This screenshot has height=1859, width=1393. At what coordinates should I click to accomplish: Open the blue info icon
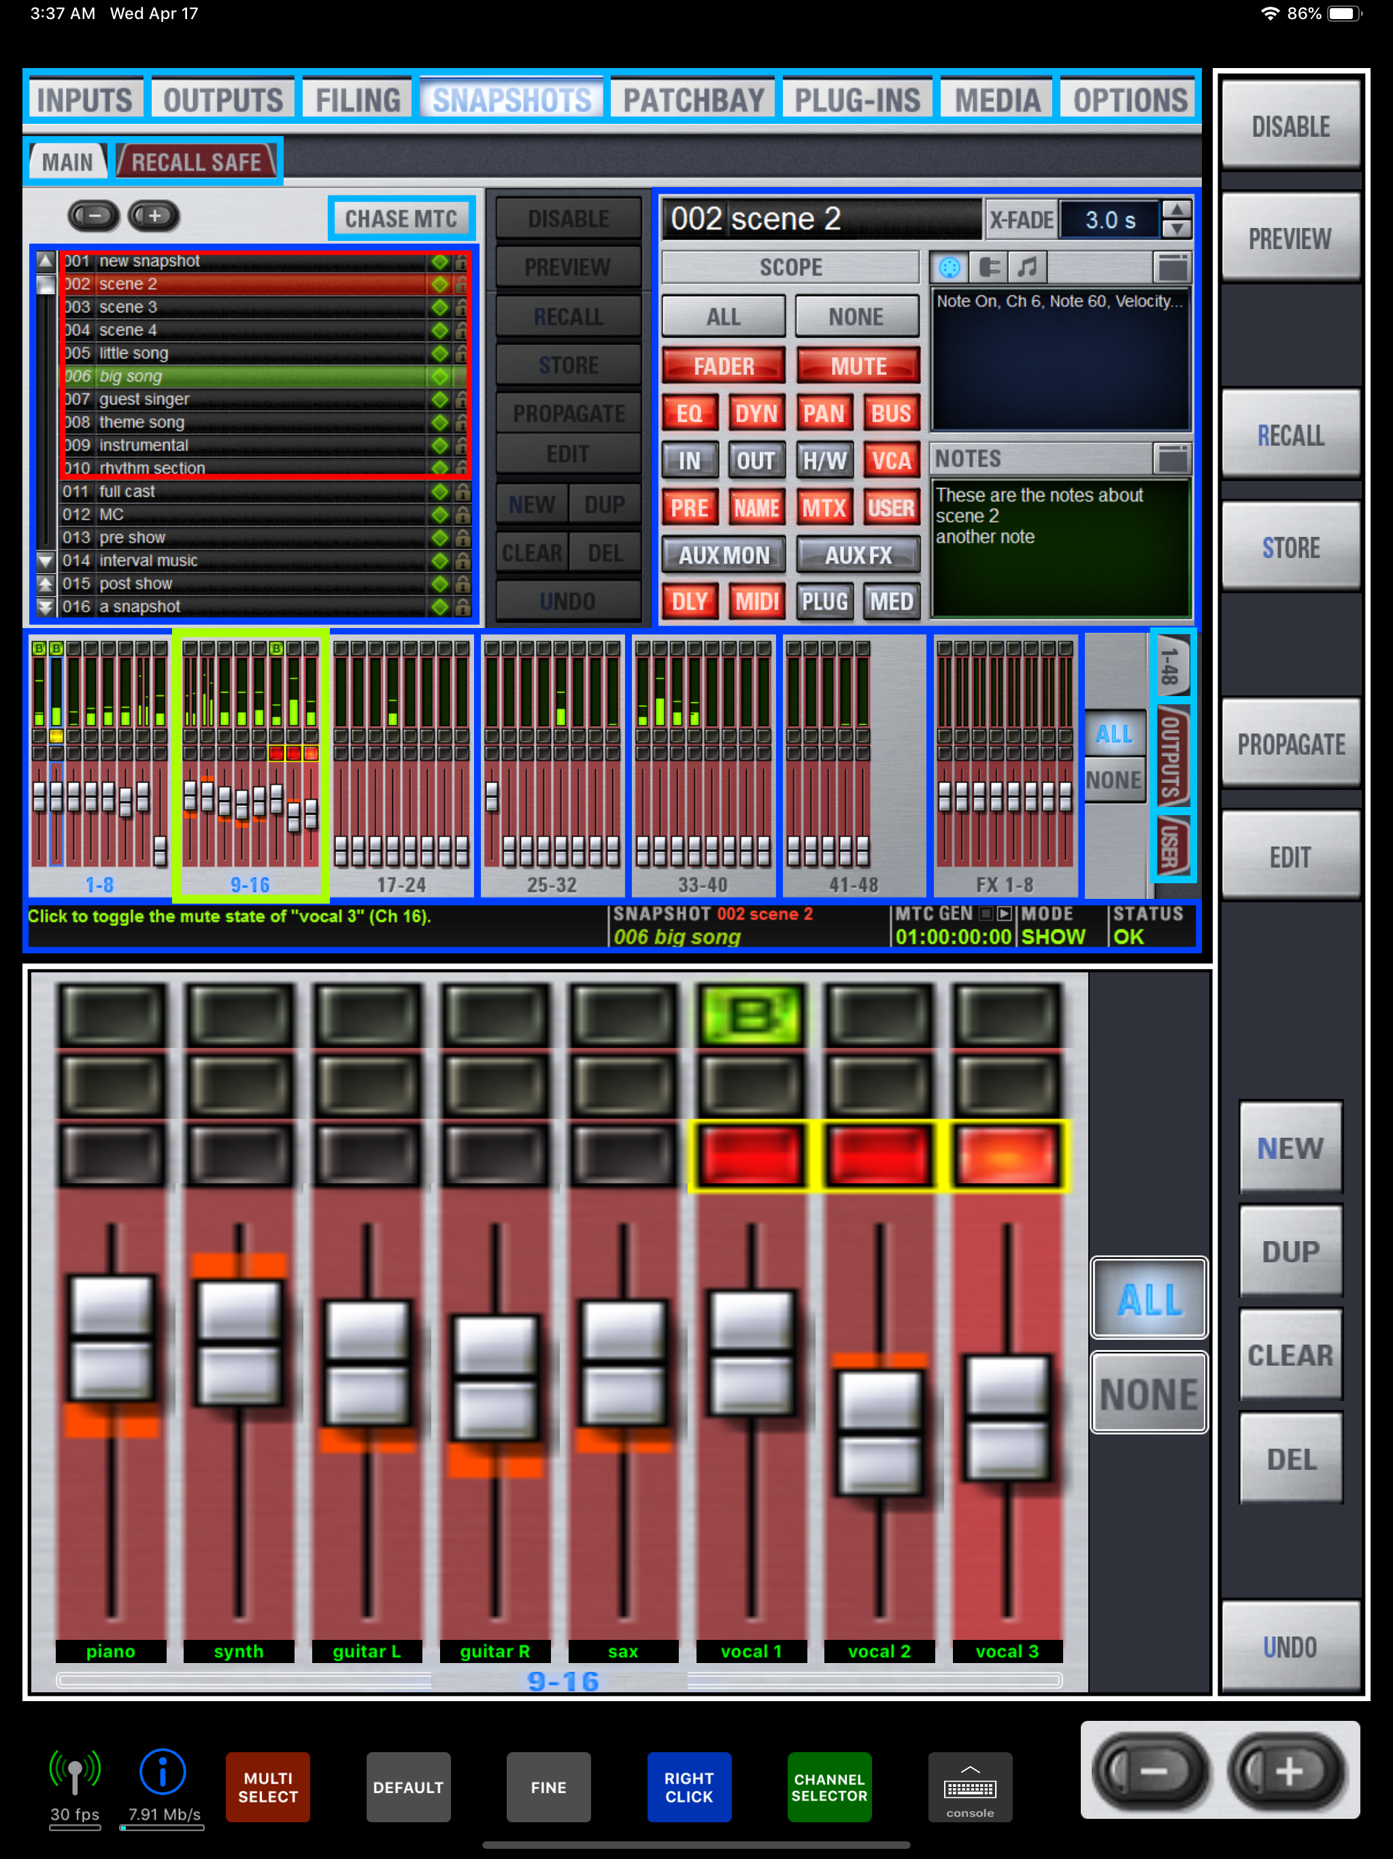point(162,1772)
